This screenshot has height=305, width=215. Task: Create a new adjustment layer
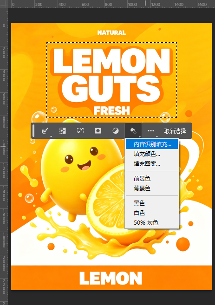[116, 131]
